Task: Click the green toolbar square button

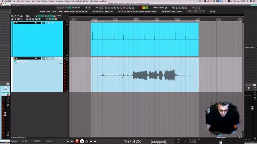Action: [x=147, y=8]
